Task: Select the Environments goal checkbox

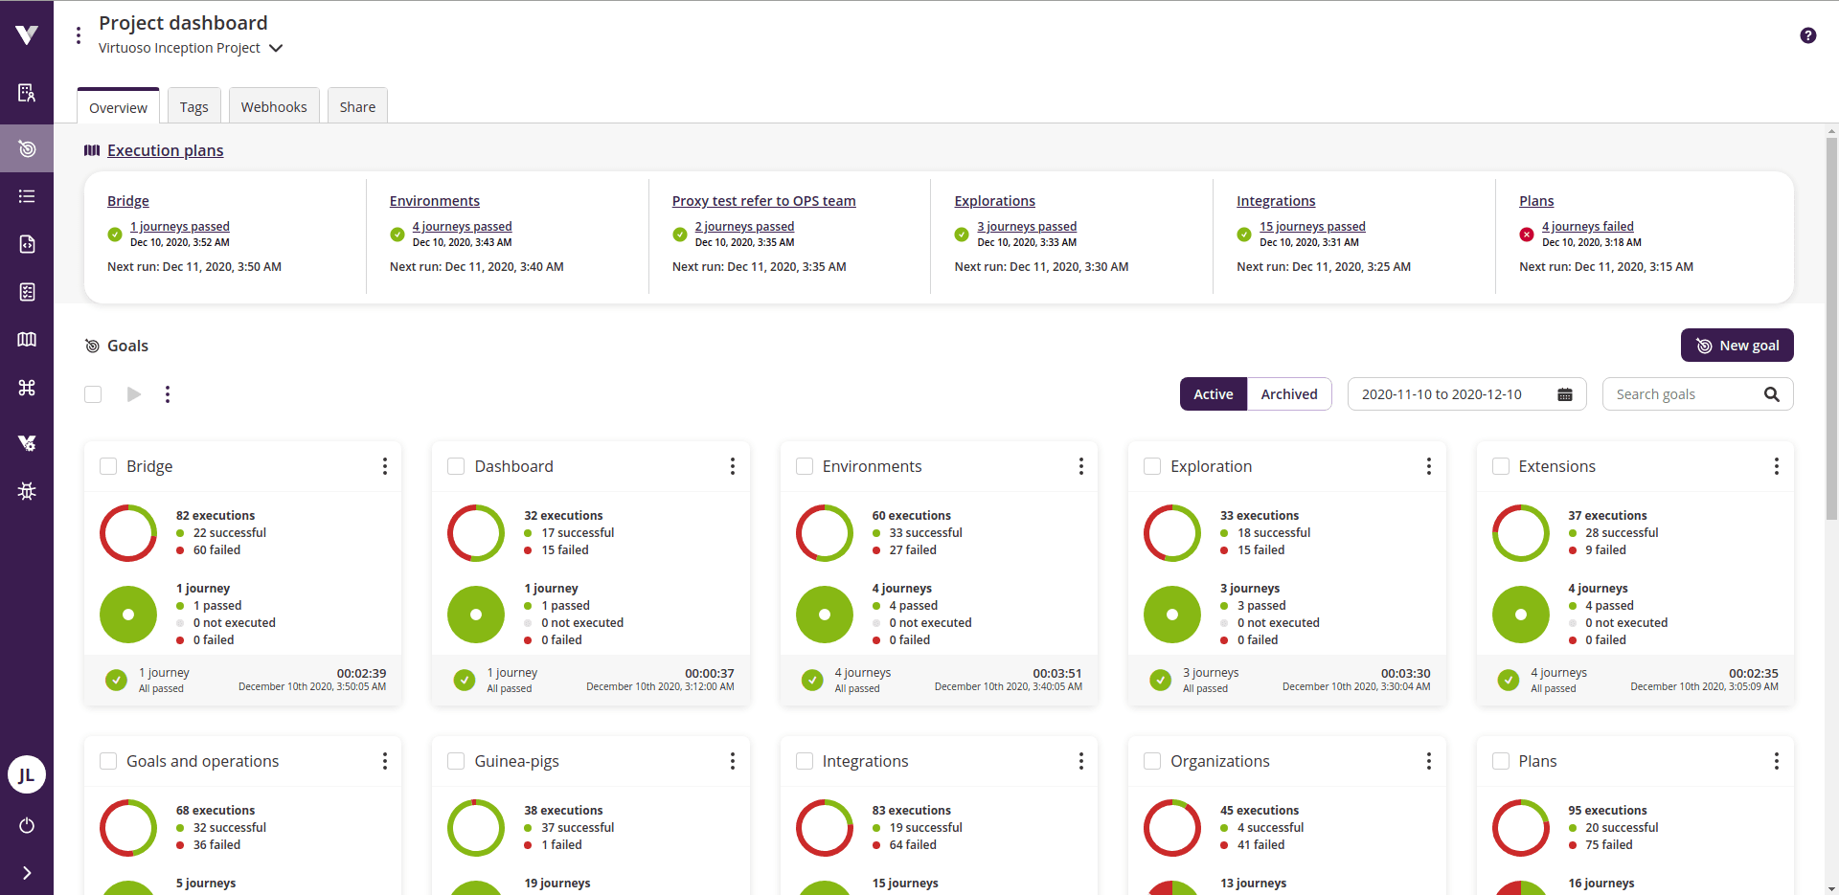Action: click(x=805, y=466)
